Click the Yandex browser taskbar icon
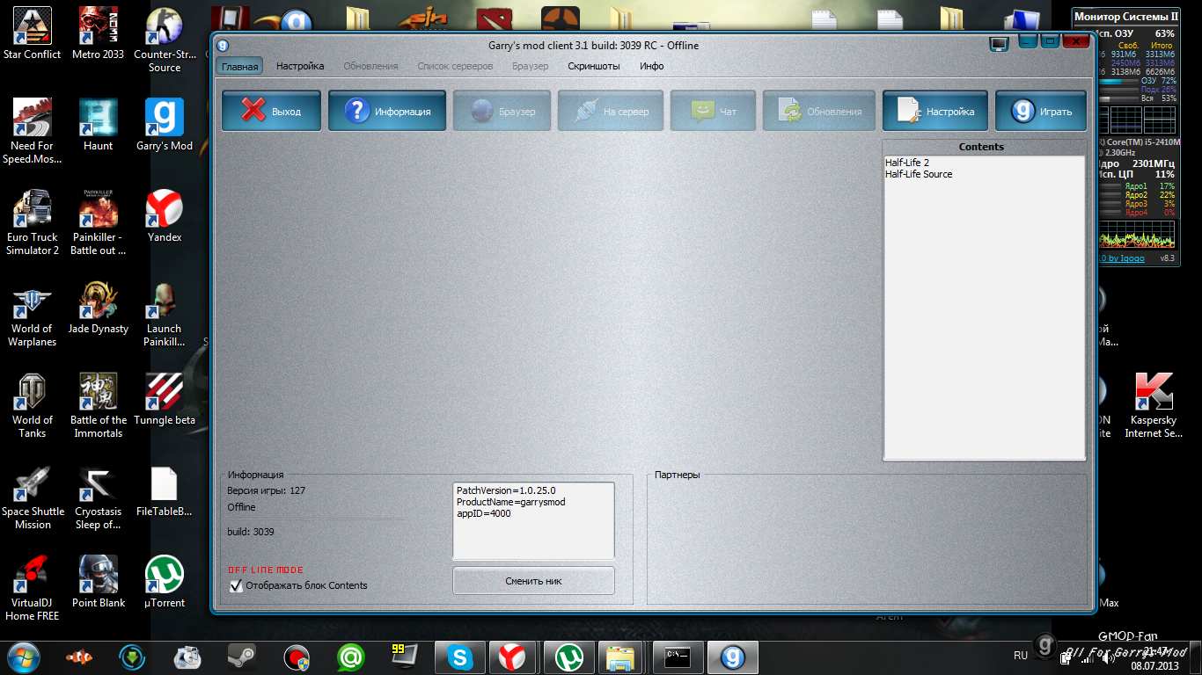 tap(514, 657)
